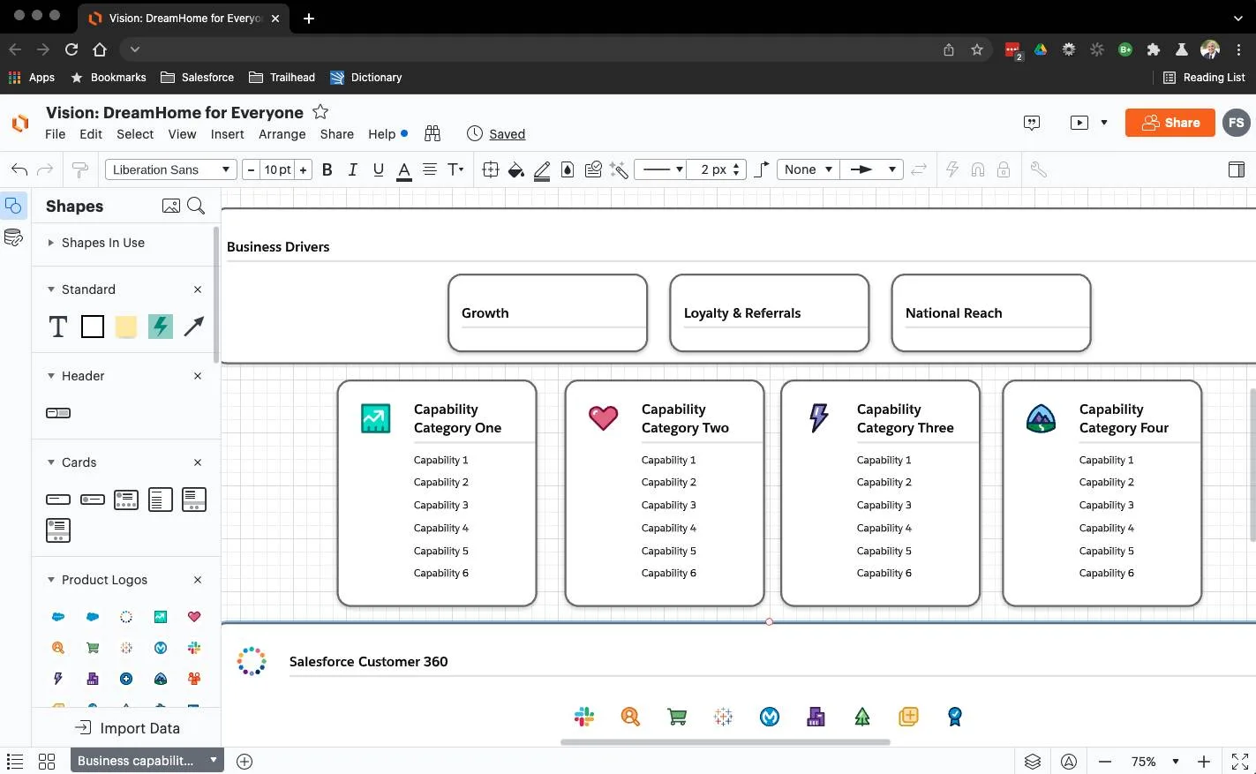Open the fill color bucket picker
Screen dimensions: 1256x774
pyautogui.click(x=516, y=169)
